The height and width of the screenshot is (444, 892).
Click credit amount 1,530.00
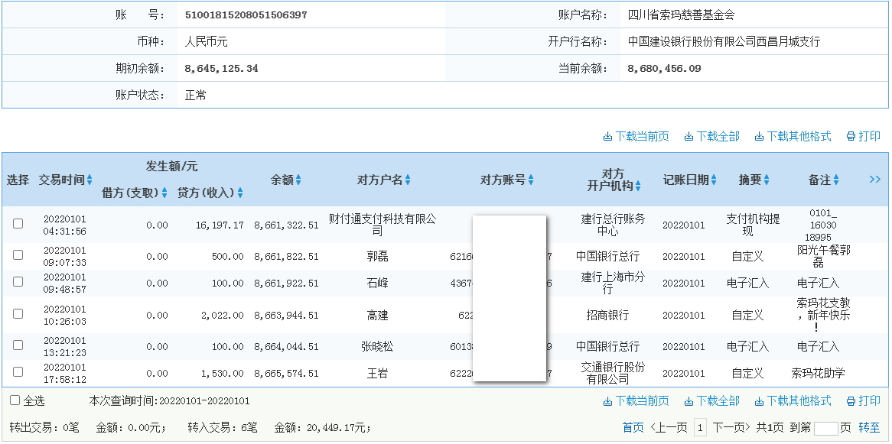223,374
